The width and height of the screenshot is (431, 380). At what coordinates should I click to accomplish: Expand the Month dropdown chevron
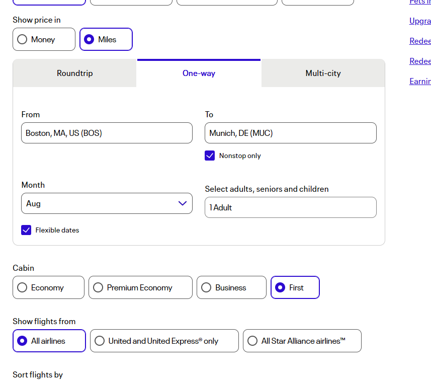tap(183, 203)
